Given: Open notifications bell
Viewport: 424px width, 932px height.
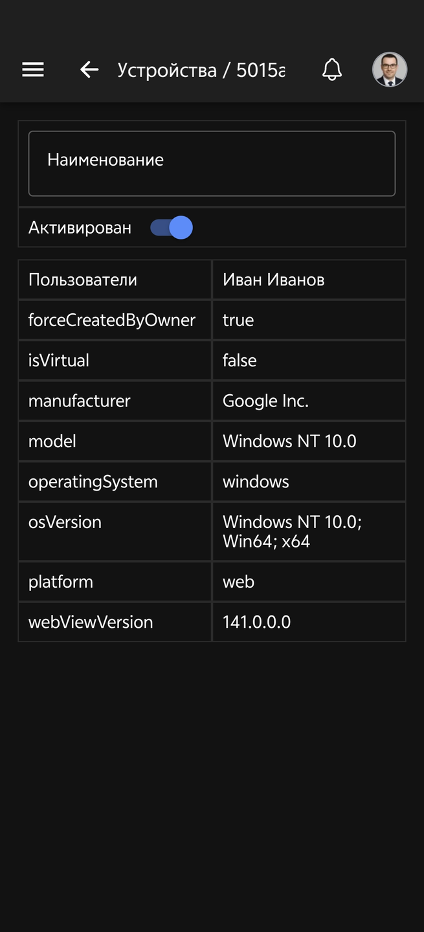Looking at the screenshot, I should point(332,69).
